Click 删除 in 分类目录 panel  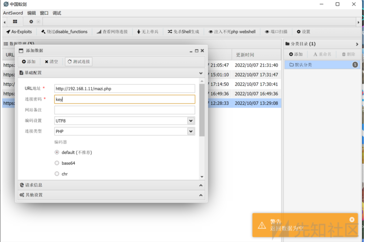(x=348, y=54)
